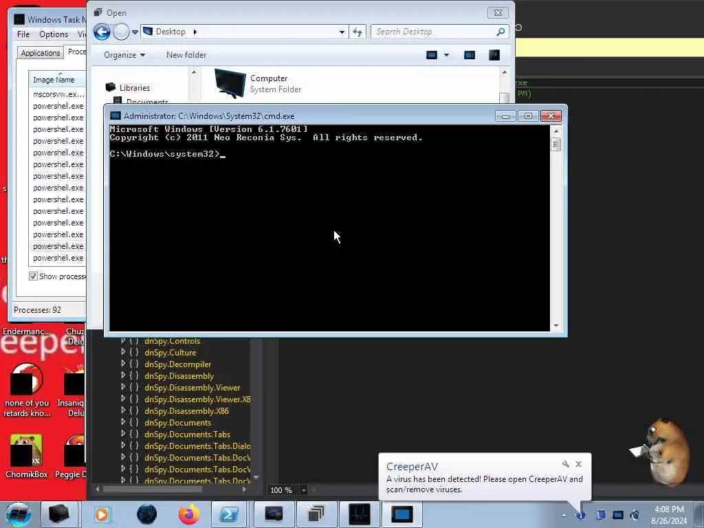This screenshot has height=528, width=704.
Task: Select the cmd.exe taskbar button
Action: click(x=401, y=514)
